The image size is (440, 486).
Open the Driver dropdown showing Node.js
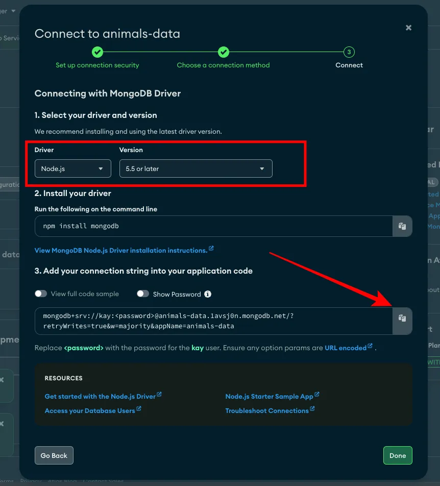pos(73,168)
